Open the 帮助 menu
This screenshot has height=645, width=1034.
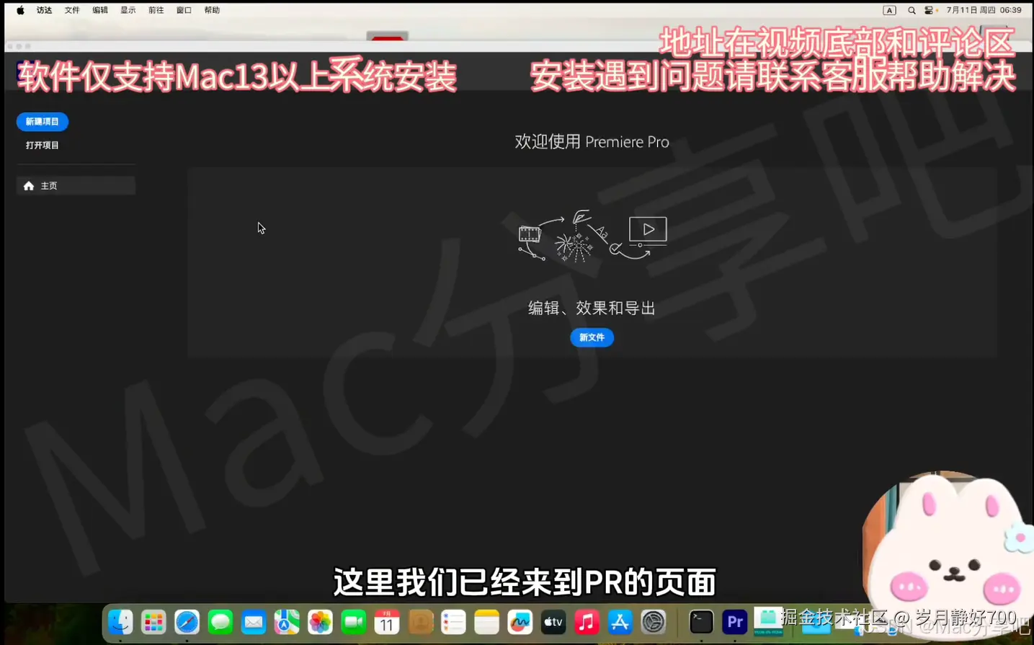(x=212, y=9)
